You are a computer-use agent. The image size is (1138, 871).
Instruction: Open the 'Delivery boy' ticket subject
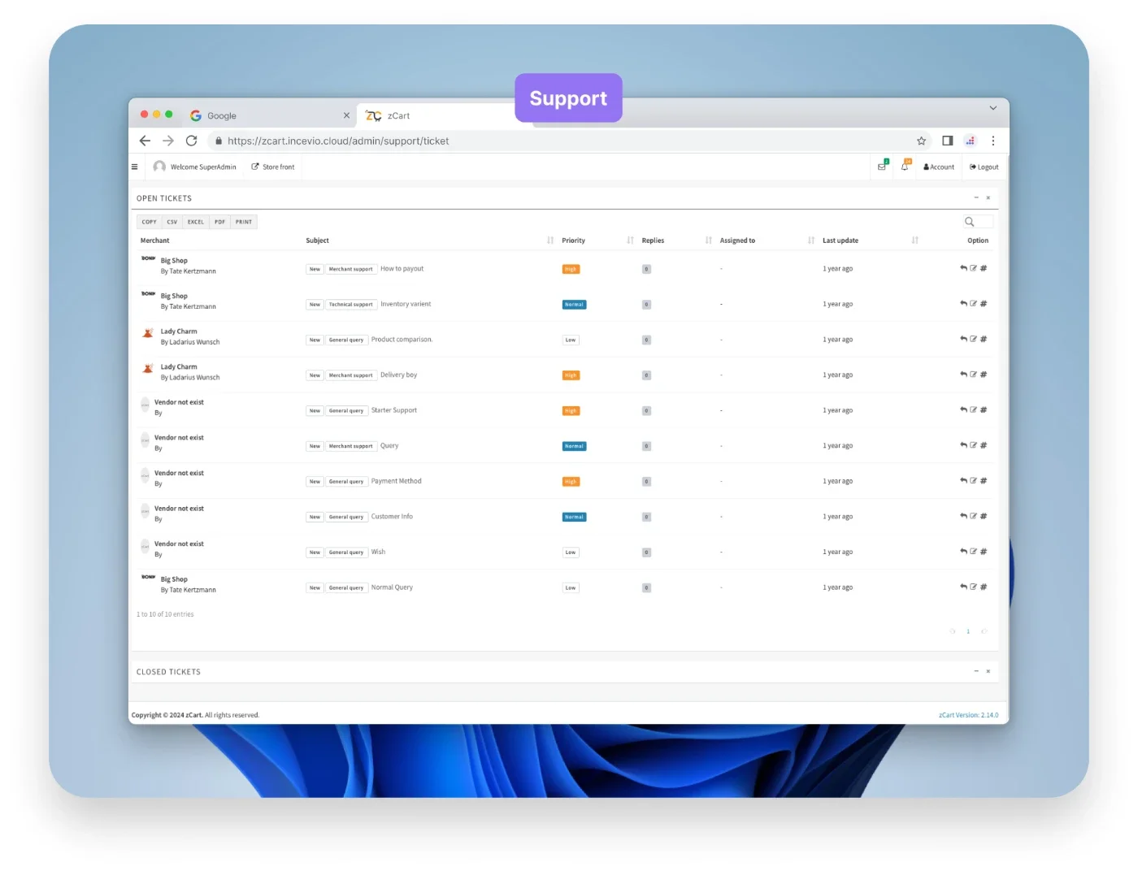click(x=398, y=375)
